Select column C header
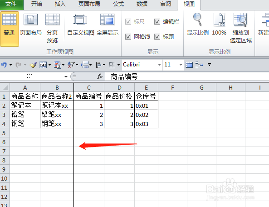 click(89, 87)
